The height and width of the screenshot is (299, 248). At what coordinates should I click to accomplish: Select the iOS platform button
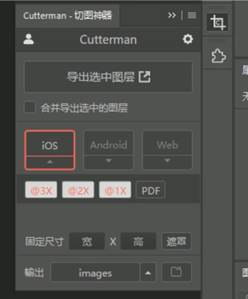coord(49,144)
